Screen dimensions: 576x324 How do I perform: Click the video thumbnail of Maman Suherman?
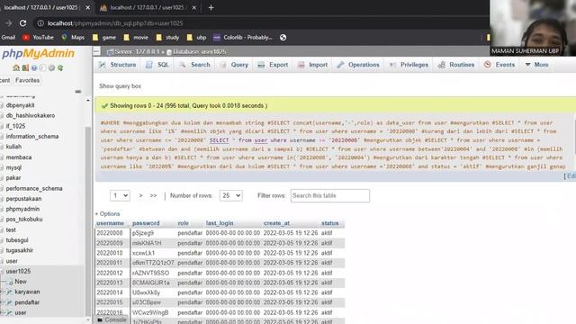tap(533, 28)
